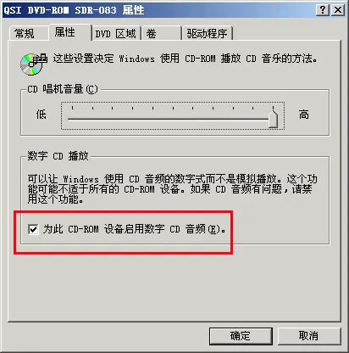Click the 低 volume label
The height and width of the screenshot is (353, 349).
41,115
